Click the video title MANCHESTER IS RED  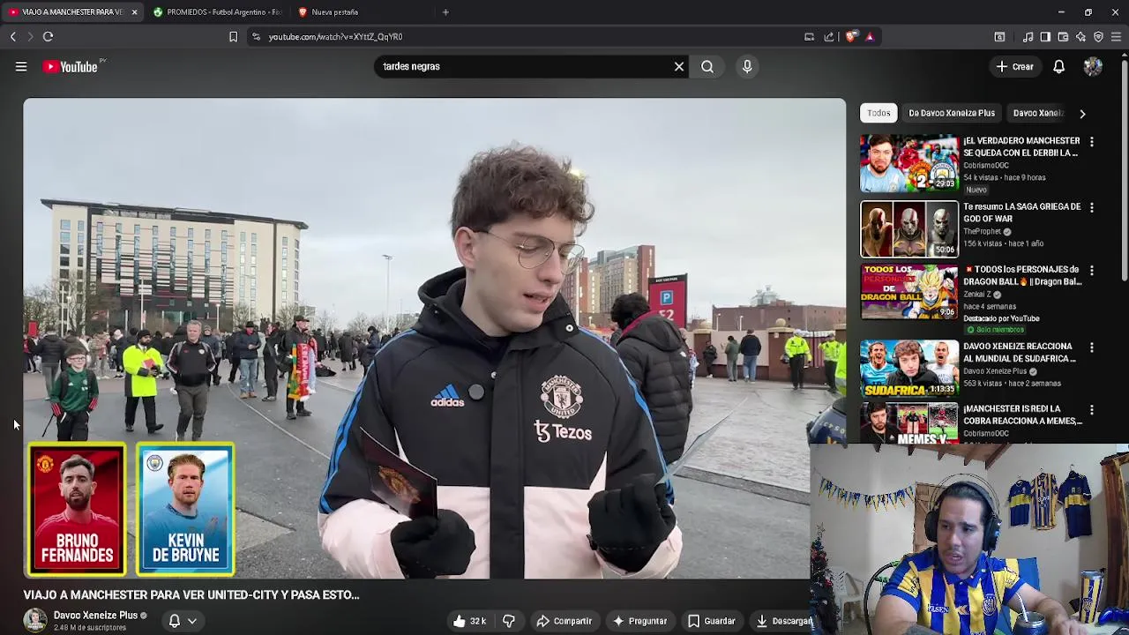click(1022, 415)
